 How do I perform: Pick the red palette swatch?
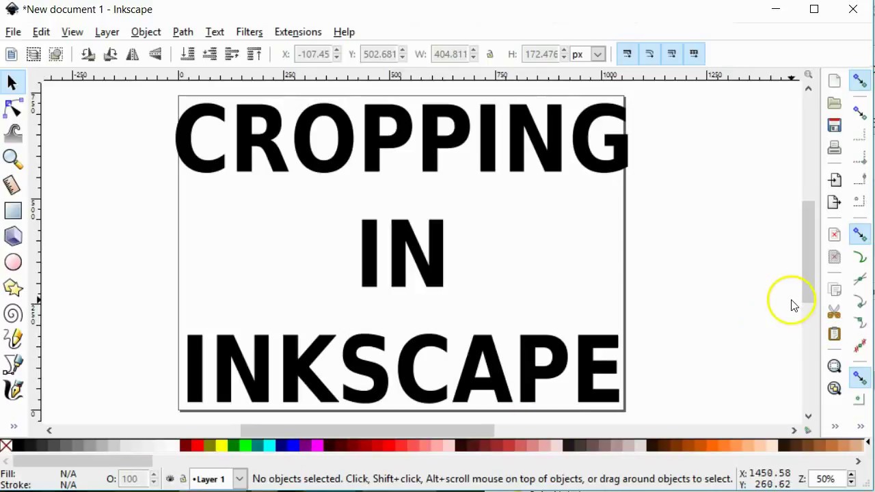[198, 446]
